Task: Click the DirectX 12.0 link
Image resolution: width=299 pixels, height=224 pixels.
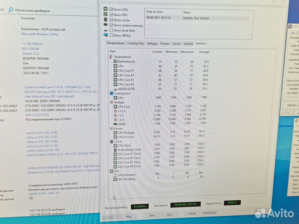Action: tap(31, 54)
